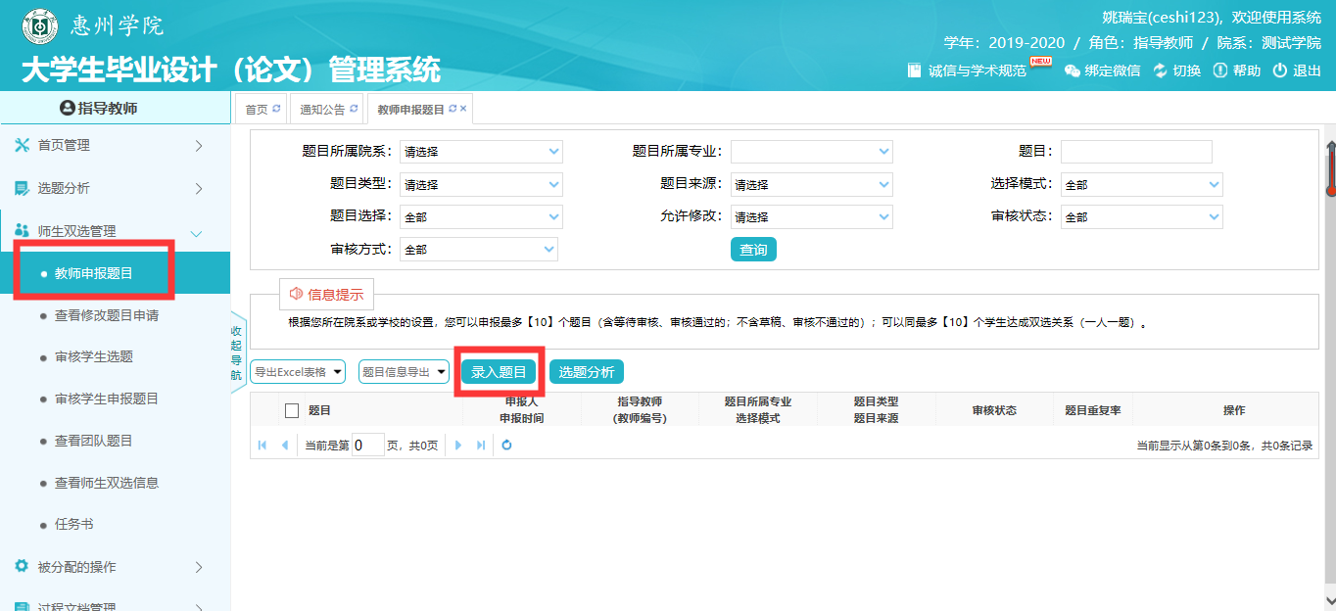The image size is (1336, 611).
Task: Click the 帮助 help icon
Action: tap(1219, 70)
